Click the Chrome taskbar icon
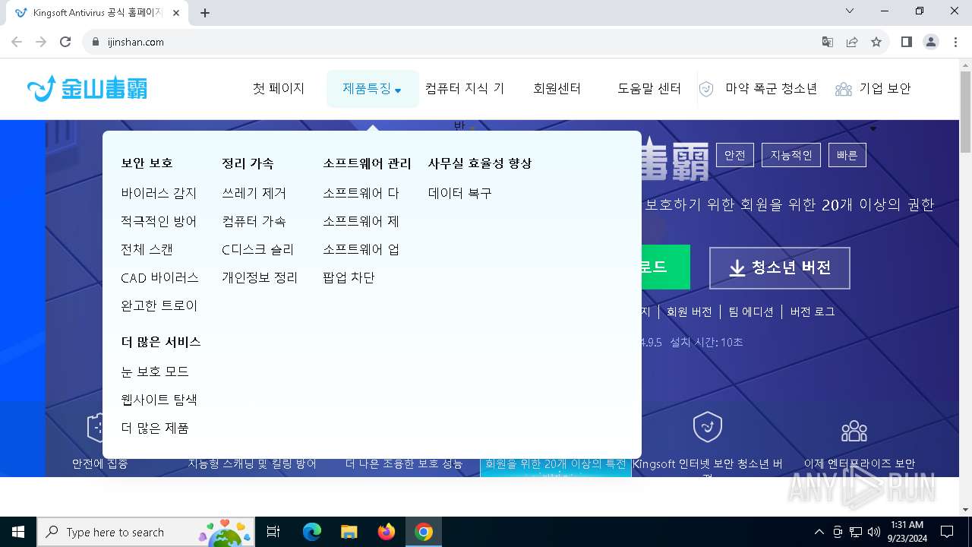 [x=424, y=532]
